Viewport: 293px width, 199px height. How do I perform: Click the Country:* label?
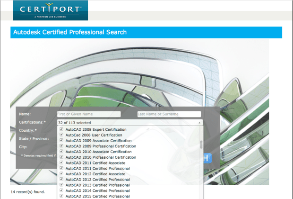pos(28,130)
